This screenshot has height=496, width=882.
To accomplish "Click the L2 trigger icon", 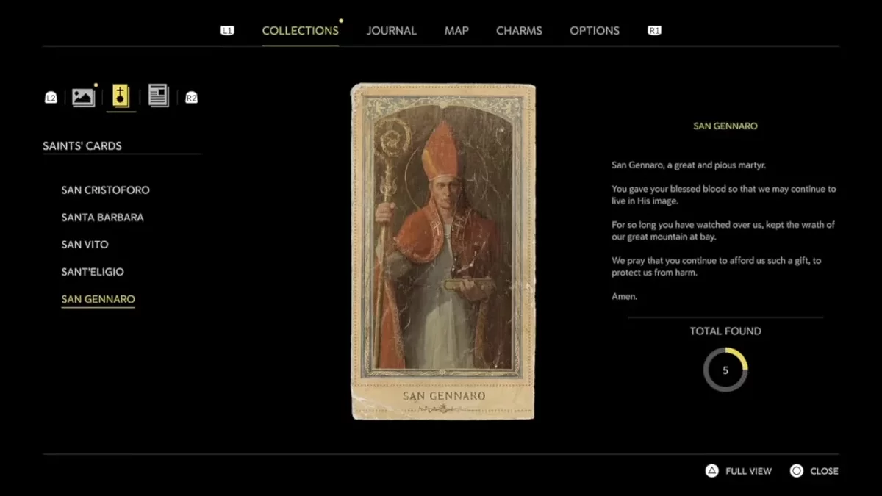I will coord(51,98).
